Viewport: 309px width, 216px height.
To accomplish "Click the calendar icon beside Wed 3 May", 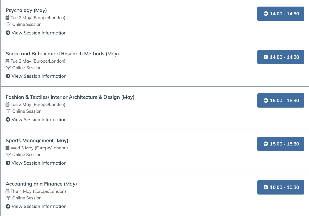I will (x=7, y=148).
